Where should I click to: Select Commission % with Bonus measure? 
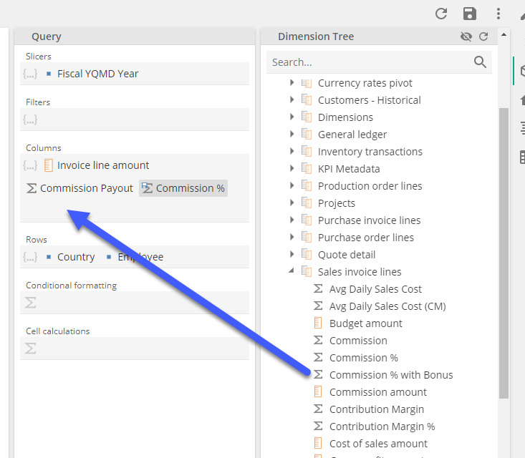click(390, 375)
